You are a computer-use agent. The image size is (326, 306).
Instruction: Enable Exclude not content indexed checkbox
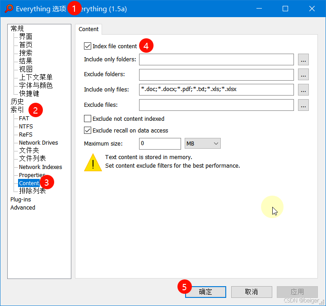(x=88, y=119)
